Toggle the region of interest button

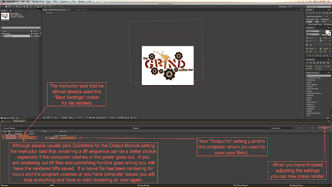[90, 118]
